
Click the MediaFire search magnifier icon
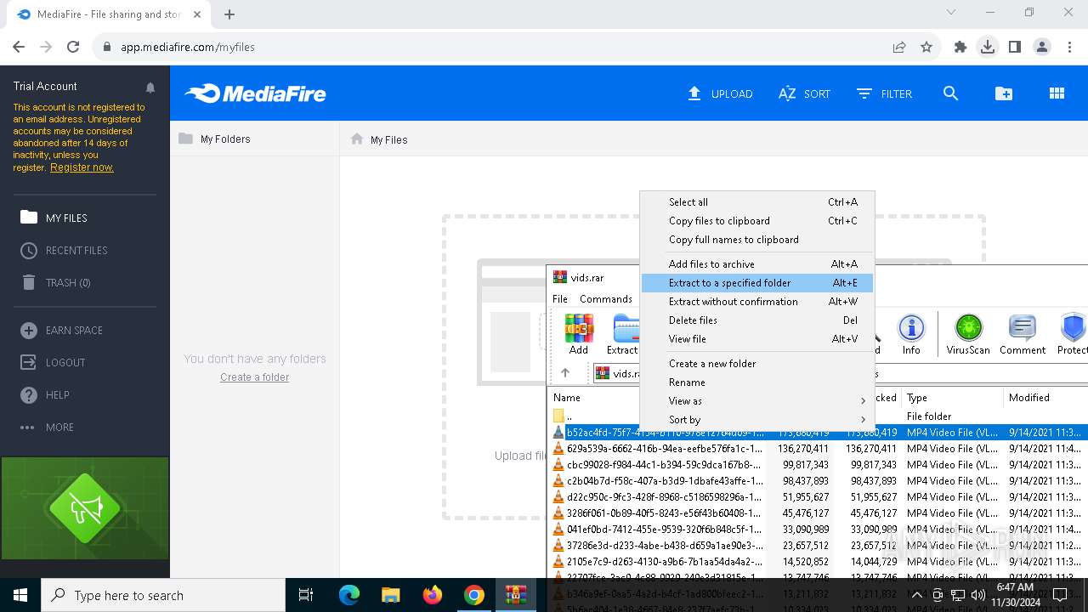tap(950, 93)
